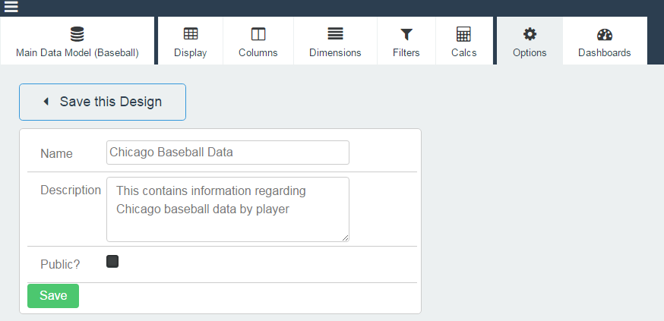Click the Options gear icon
The height and width of the screenshot is (321, 664).
click(530, 34)
